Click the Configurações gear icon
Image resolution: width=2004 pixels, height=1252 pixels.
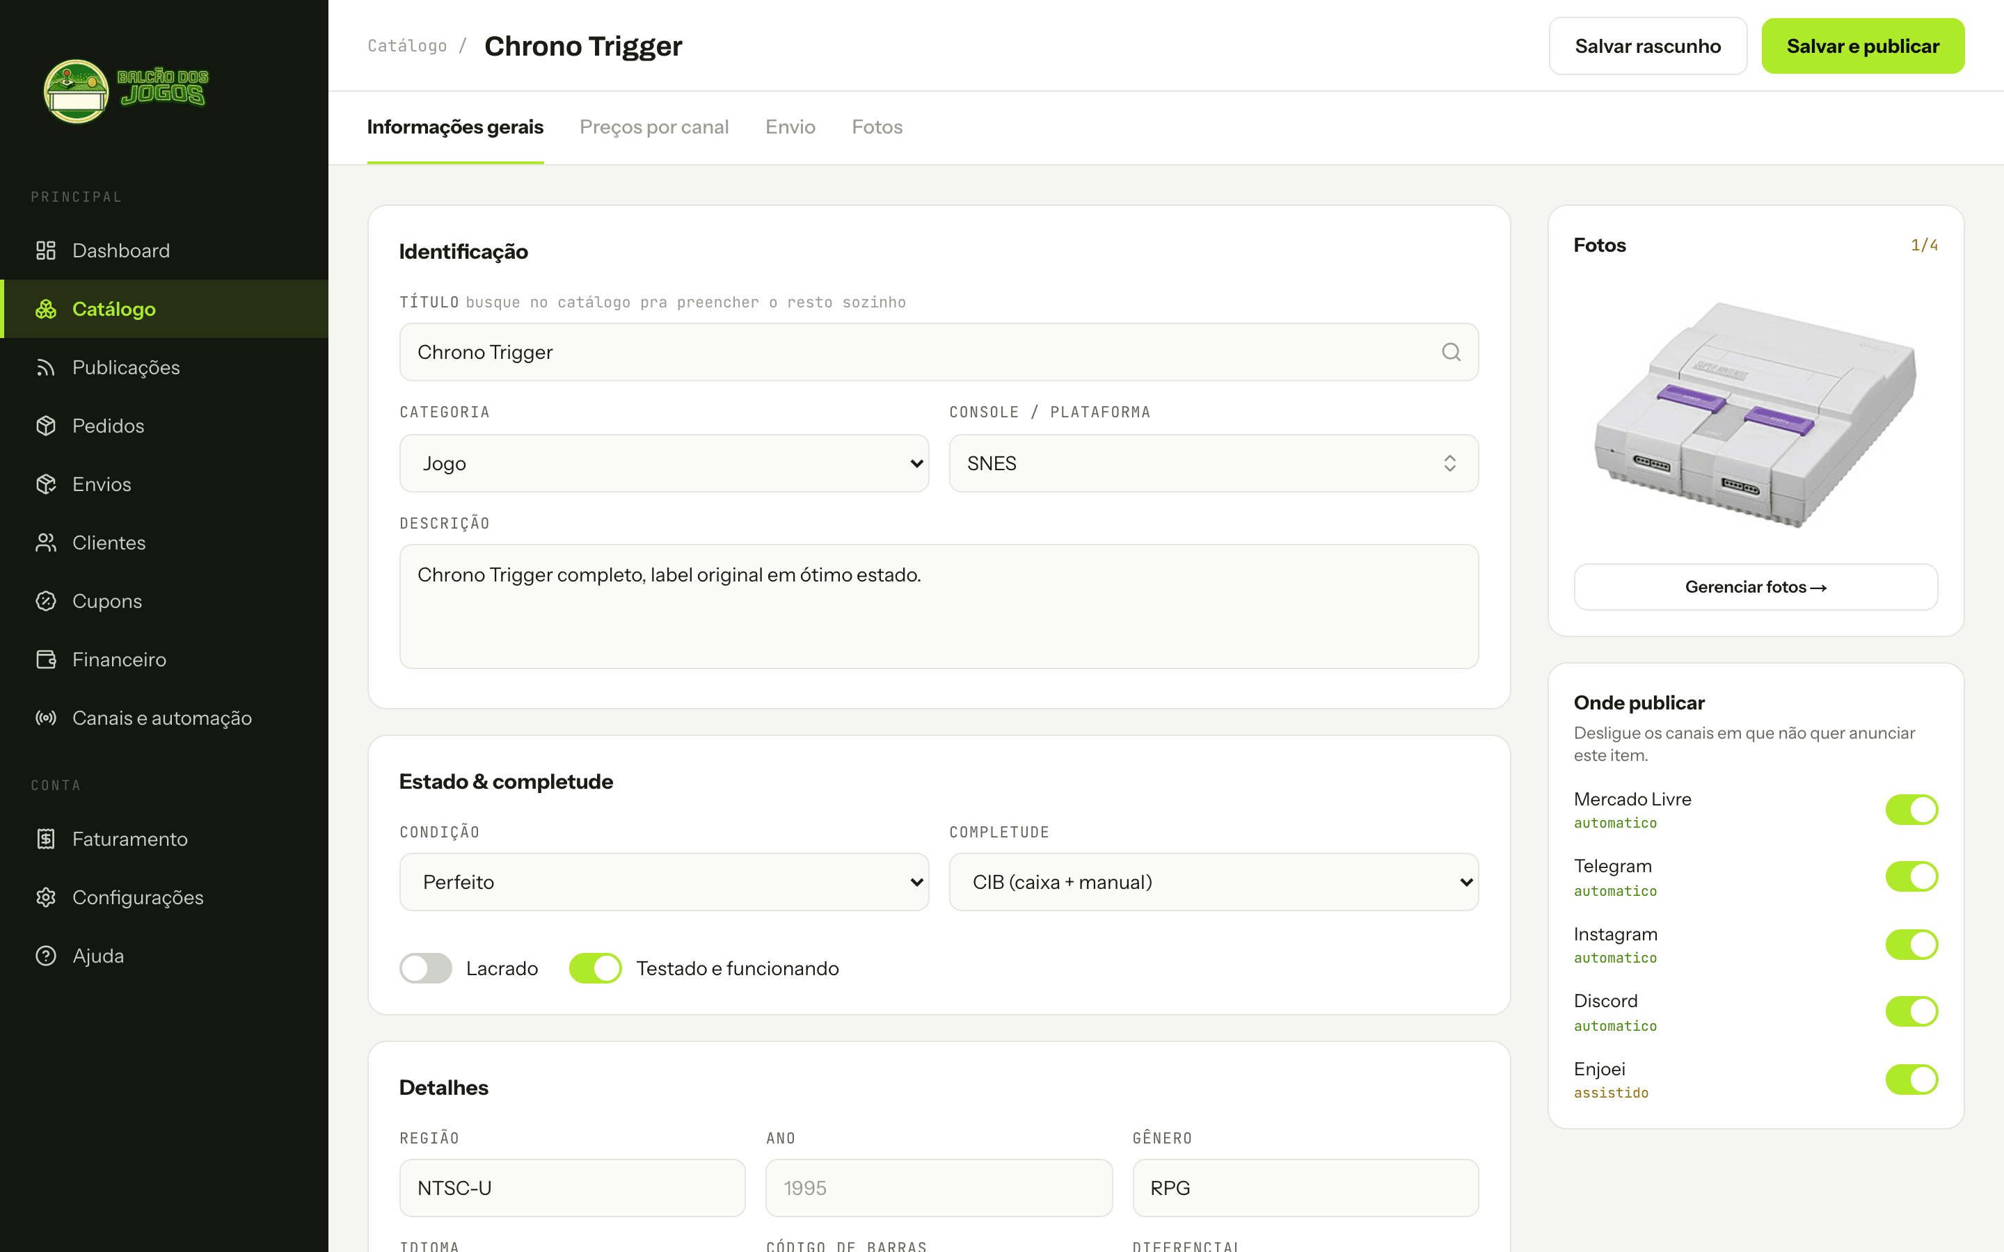[45, 897]
